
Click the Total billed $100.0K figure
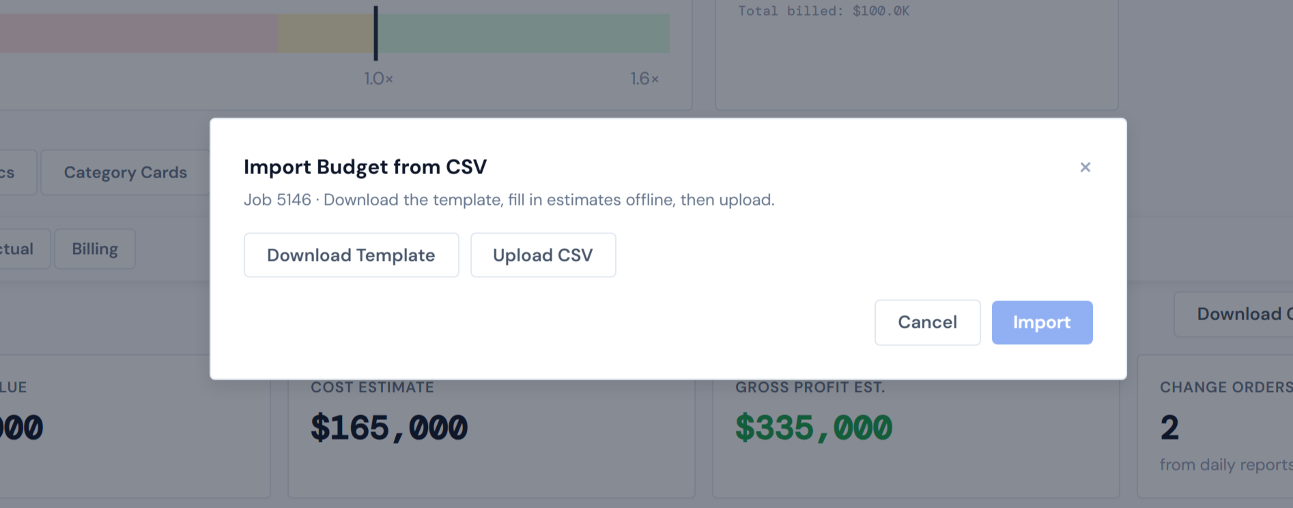pyautogui.click(x=823, y=11)
